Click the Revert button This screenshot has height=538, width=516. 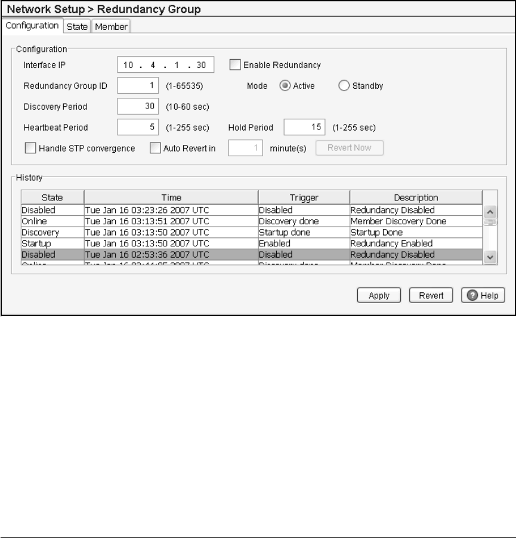431,295
